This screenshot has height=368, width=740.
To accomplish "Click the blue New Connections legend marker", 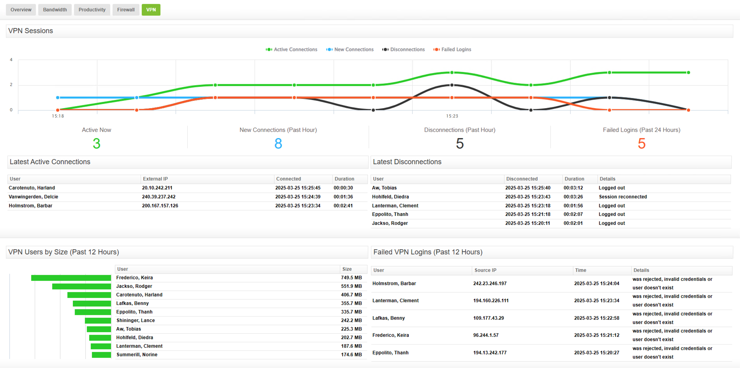I will 329,49.
